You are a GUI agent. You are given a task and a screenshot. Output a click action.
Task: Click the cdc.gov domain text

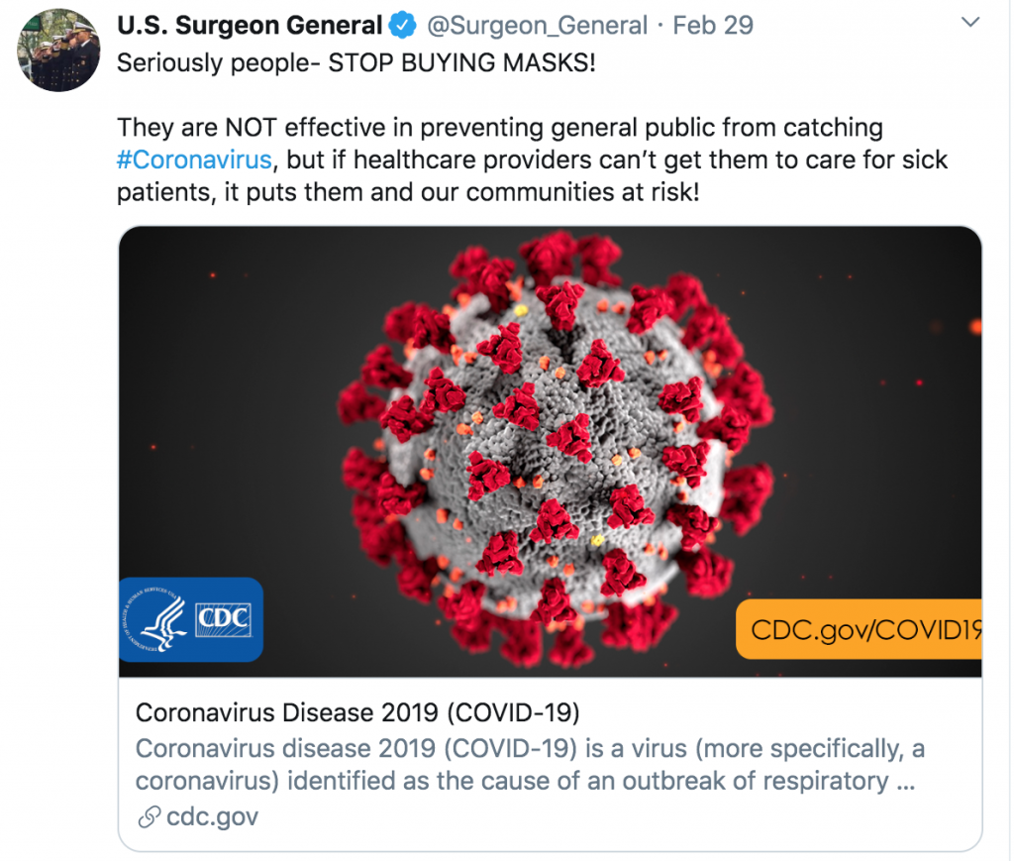tap(212, 816)
